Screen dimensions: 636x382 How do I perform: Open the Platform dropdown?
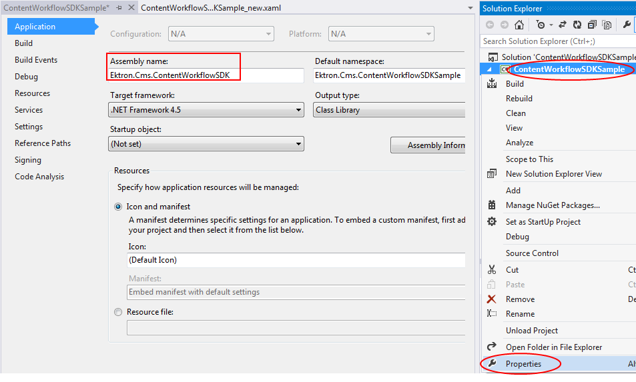(x=381, y=34)
